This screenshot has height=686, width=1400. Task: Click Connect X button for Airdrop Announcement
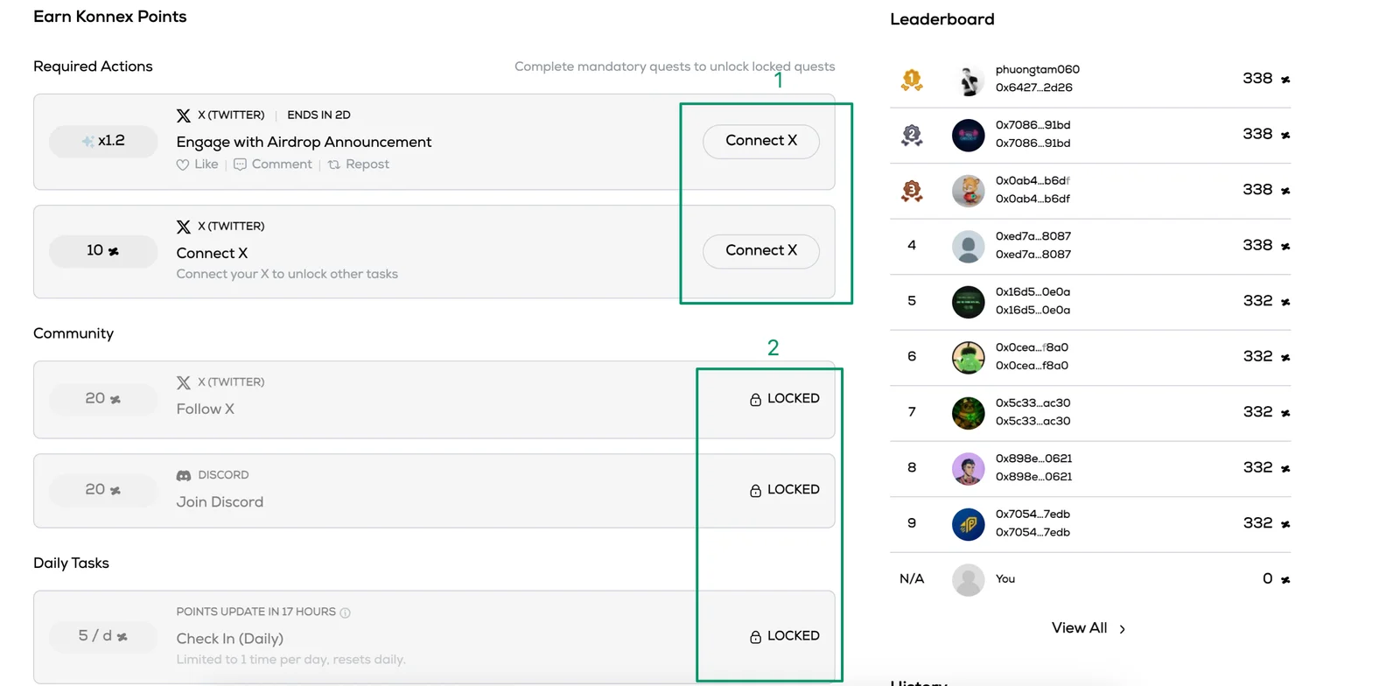point(761,141)
